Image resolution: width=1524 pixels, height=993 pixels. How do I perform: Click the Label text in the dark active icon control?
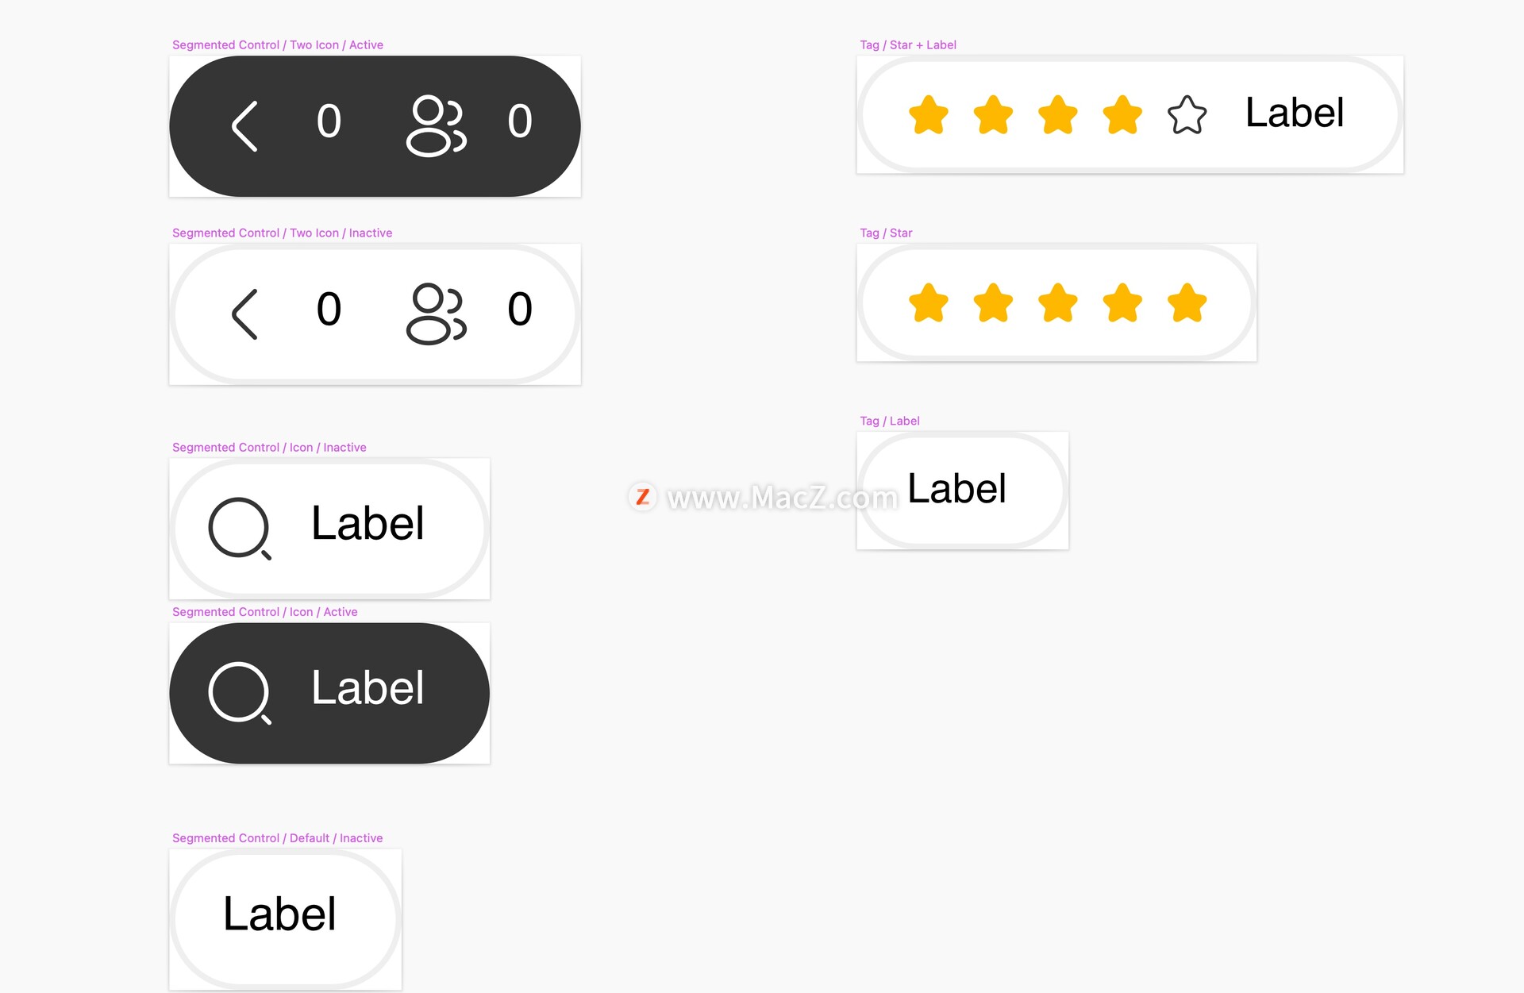tap(368, 688)
